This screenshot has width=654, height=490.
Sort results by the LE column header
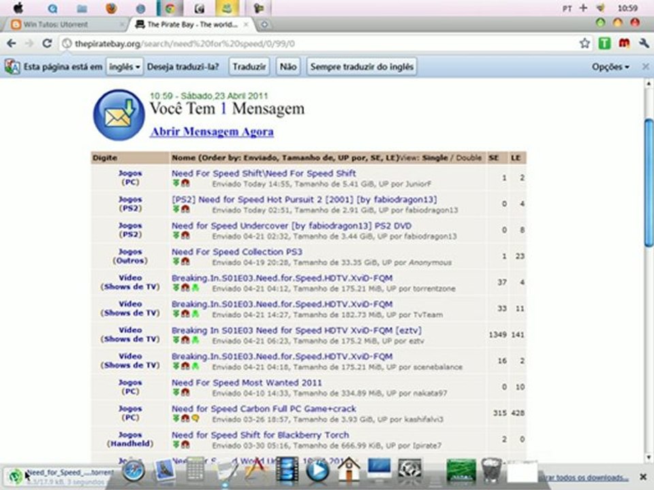click(x=516, y=158)
